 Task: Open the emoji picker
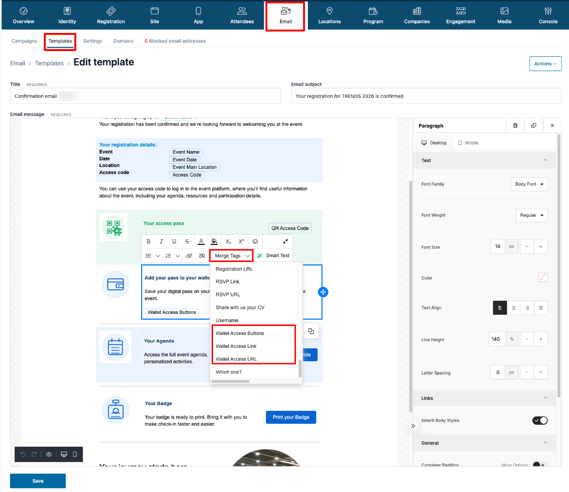[255, 241]
